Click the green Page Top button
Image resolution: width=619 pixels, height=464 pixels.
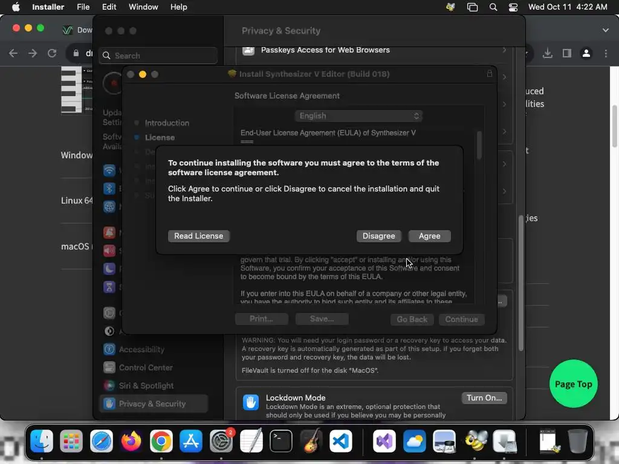click(x=573, y=384)
